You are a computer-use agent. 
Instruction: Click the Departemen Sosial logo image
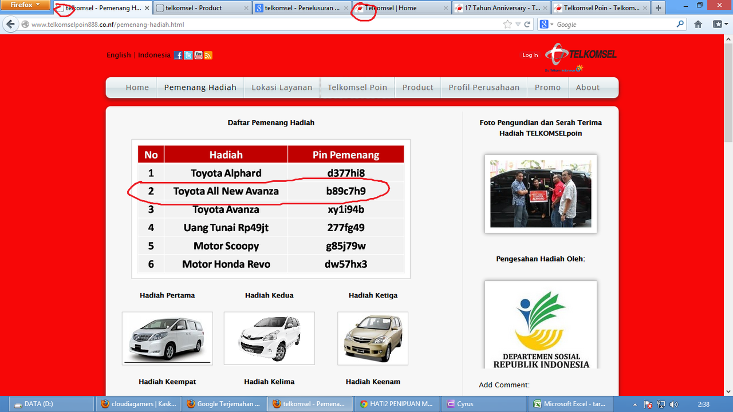click(541, 324)
